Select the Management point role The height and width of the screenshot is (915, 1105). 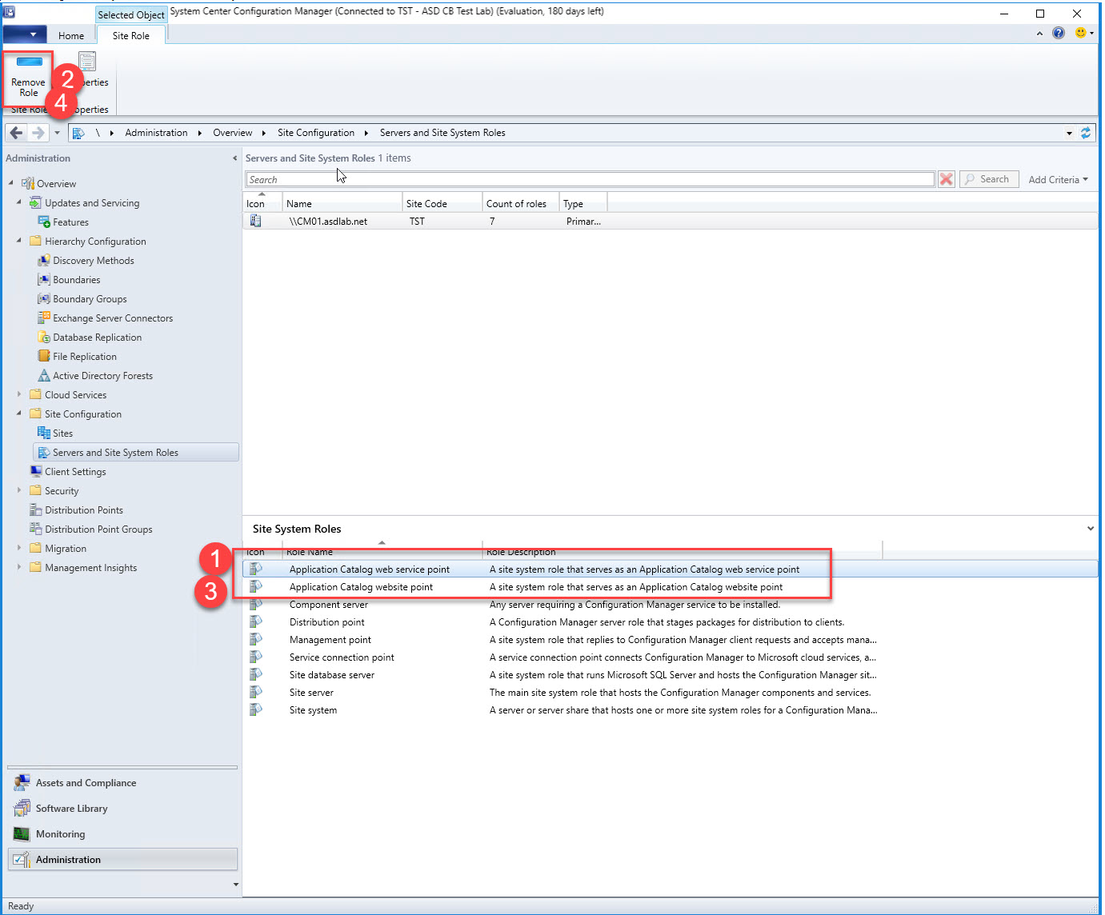click(x=669, y=640)
